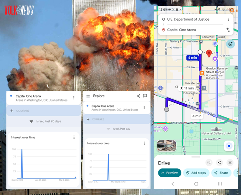The height and width of the screenshot is (195, 241).
Task: Swap start and destination in Maps
Action: (x=228, y=30)
